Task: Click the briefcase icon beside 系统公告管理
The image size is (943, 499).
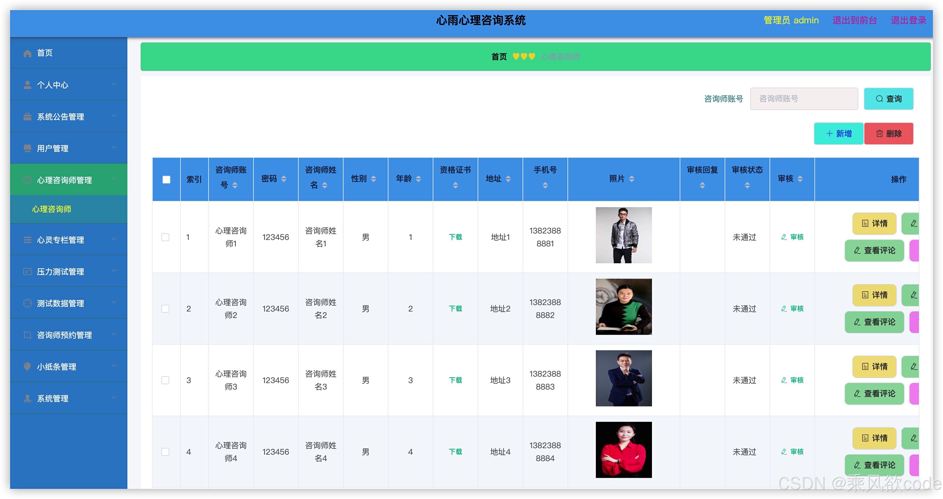Action: [28, 117]
